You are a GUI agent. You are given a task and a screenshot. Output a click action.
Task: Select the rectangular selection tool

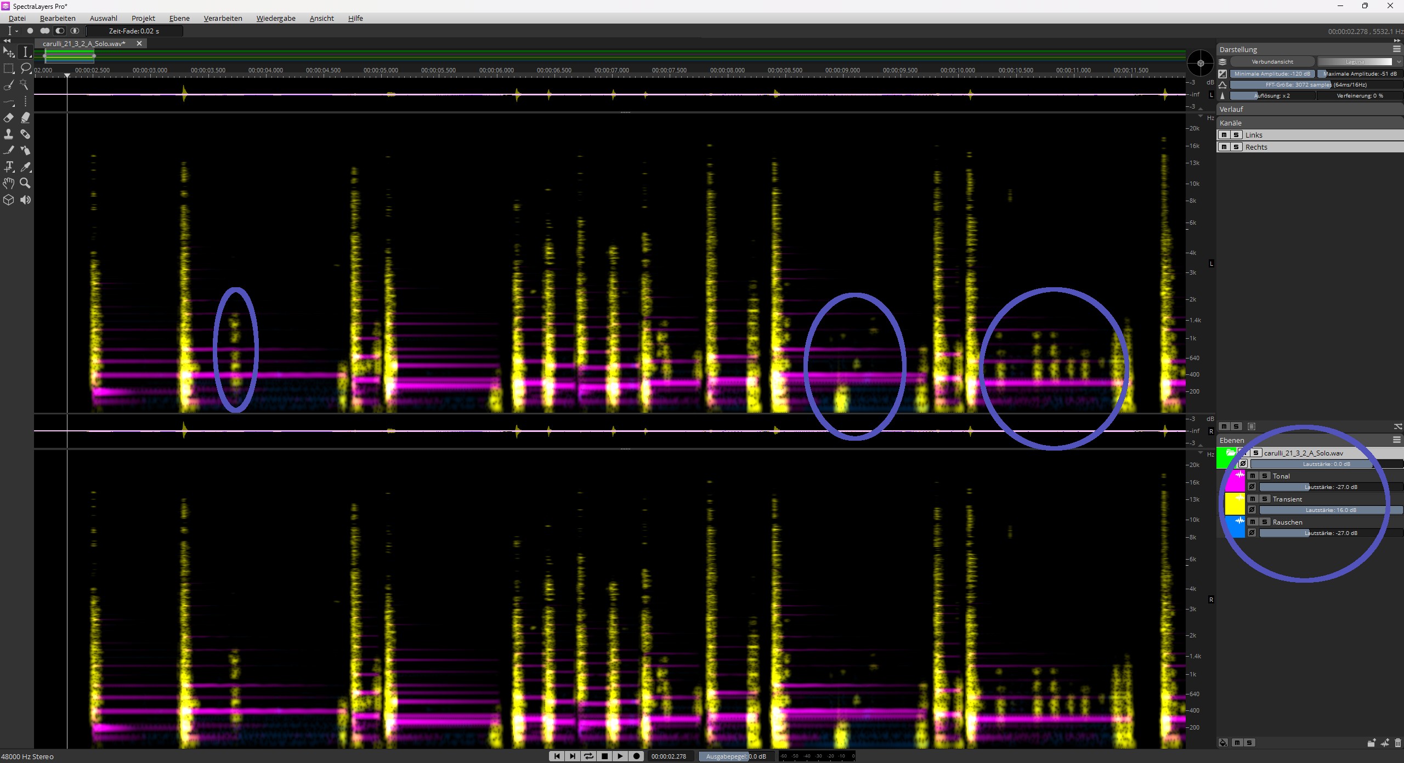(x=9, y=69)
